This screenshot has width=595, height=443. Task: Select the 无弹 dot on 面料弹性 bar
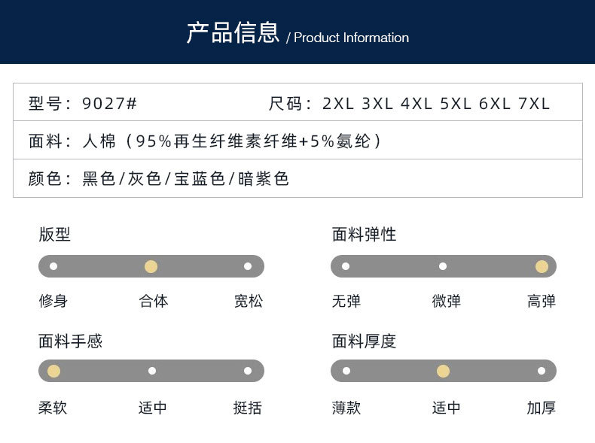346,266
